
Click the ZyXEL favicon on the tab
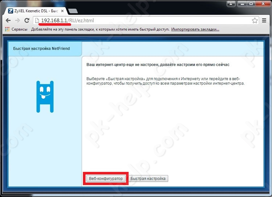(x=11, y=11)
